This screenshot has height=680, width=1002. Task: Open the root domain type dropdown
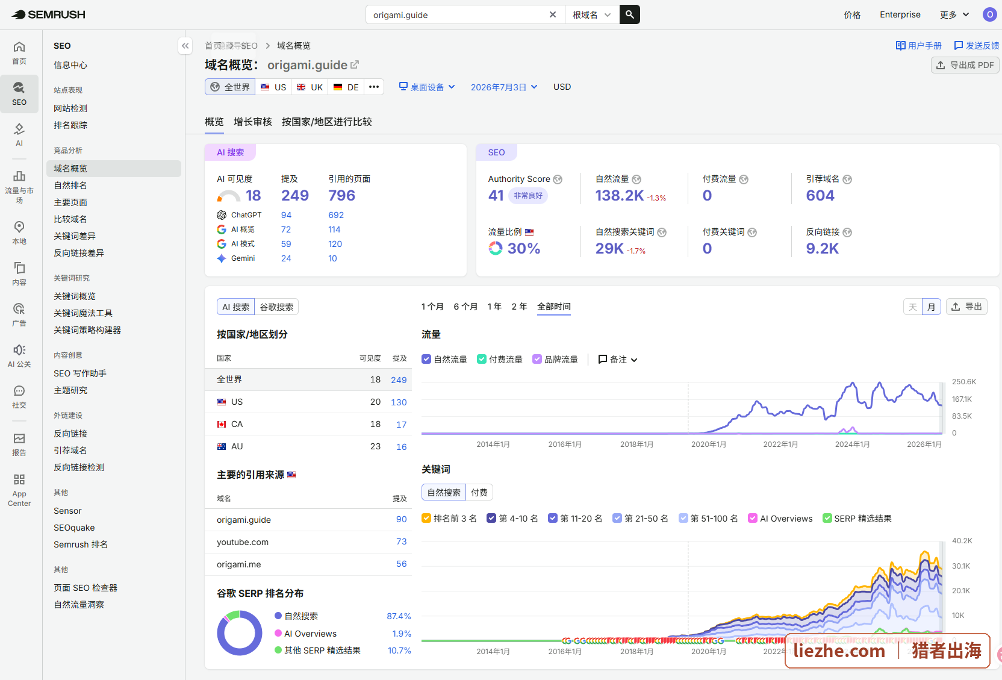coord(592,14)
